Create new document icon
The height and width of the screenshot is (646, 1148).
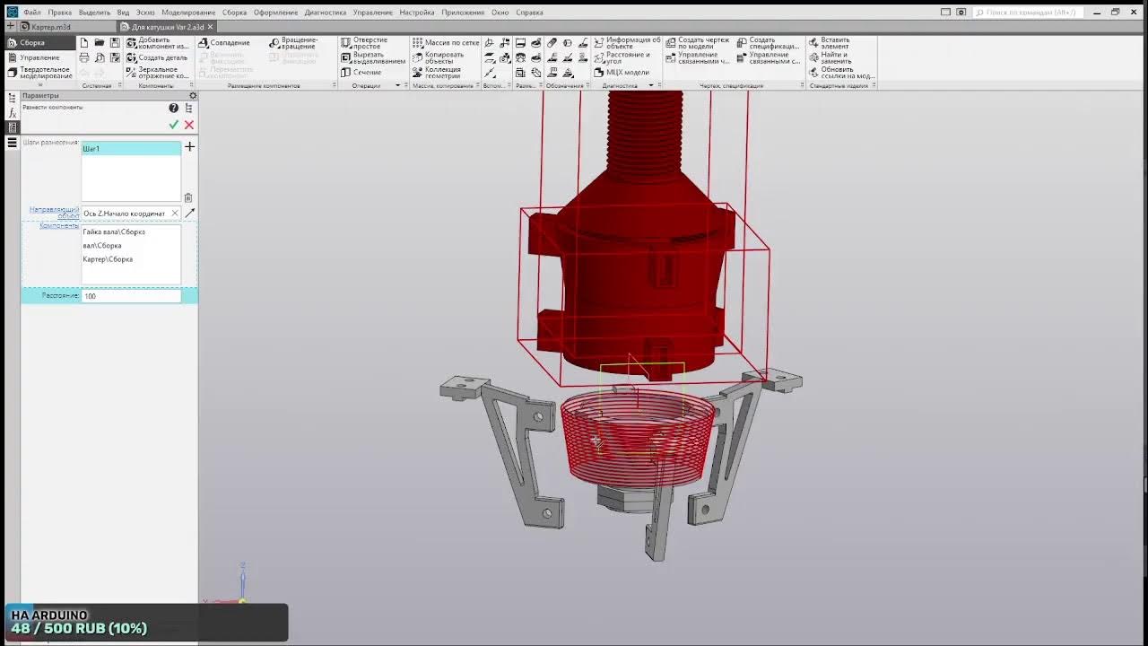pyautogui.click(x=84, y=42)
